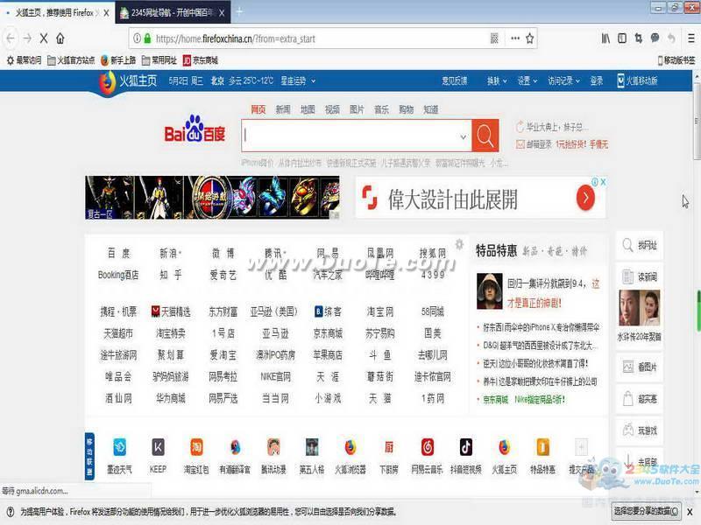Switch to the 2345网址导航 browser tab

coord(173,13)
